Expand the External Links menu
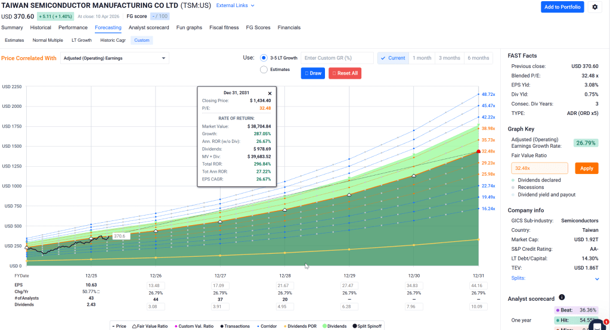Image resolution: width=610 pixels, height=330 pixels. (235, 5)
